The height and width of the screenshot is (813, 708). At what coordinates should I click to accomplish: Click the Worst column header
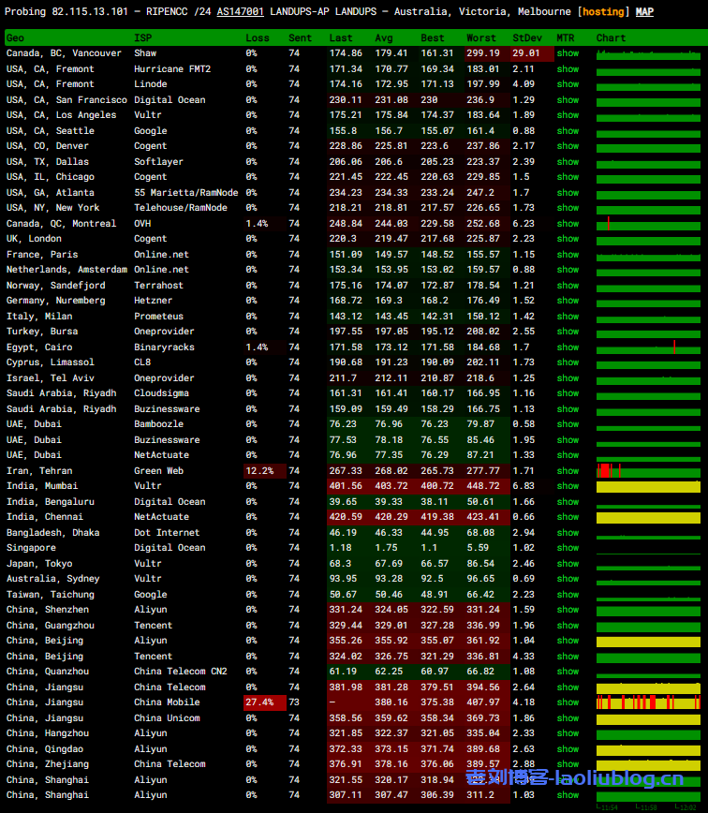481,38
